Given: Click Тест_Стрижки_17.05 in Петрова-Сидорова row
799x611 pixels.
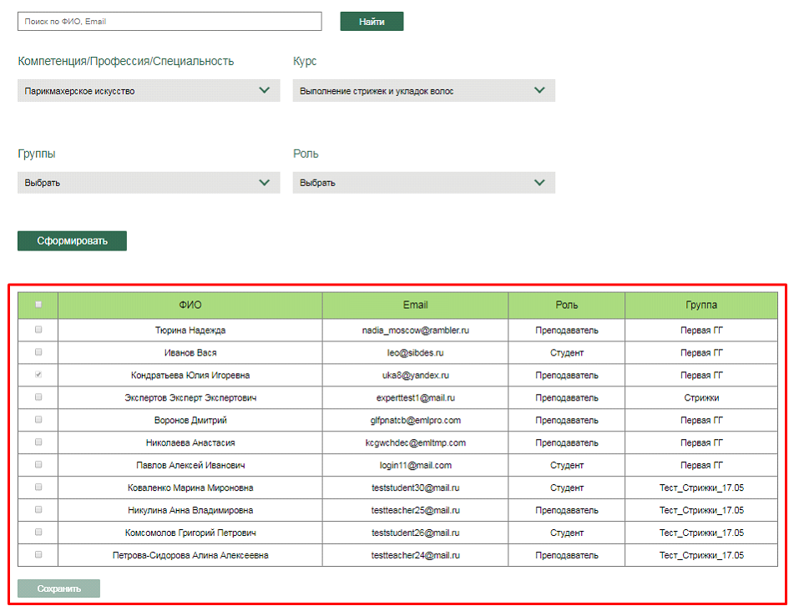Looking at the screenshot, I should [701, 555].
